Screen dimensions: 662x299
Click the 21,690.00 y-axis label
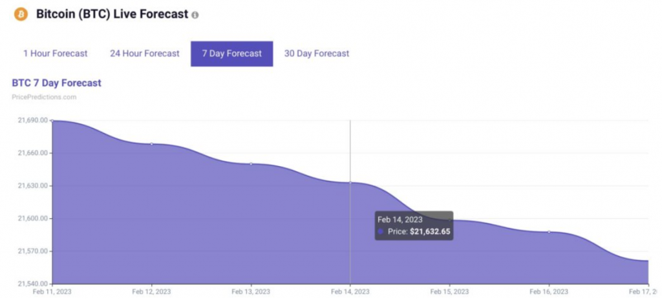point(33,120)
